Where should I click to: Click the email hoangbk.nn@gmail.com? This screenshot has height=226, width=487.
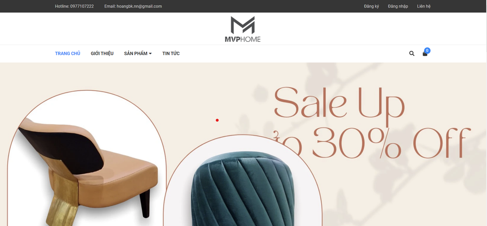(139, 6)
